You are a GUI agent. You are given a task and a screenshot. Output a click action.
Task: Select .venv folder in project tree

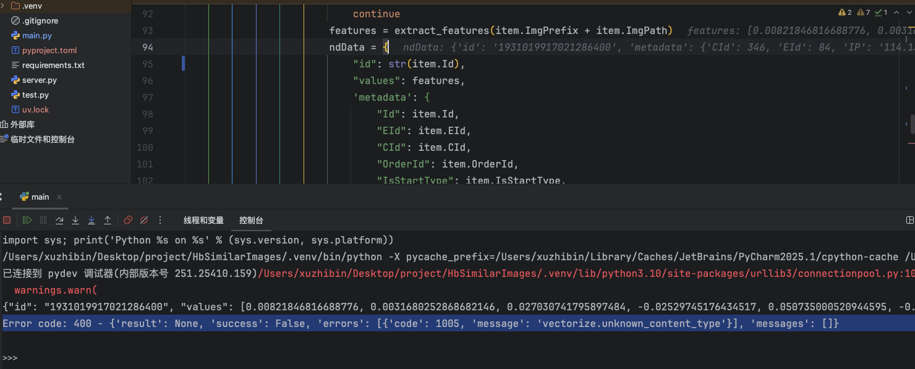click(x=32, y=6)
